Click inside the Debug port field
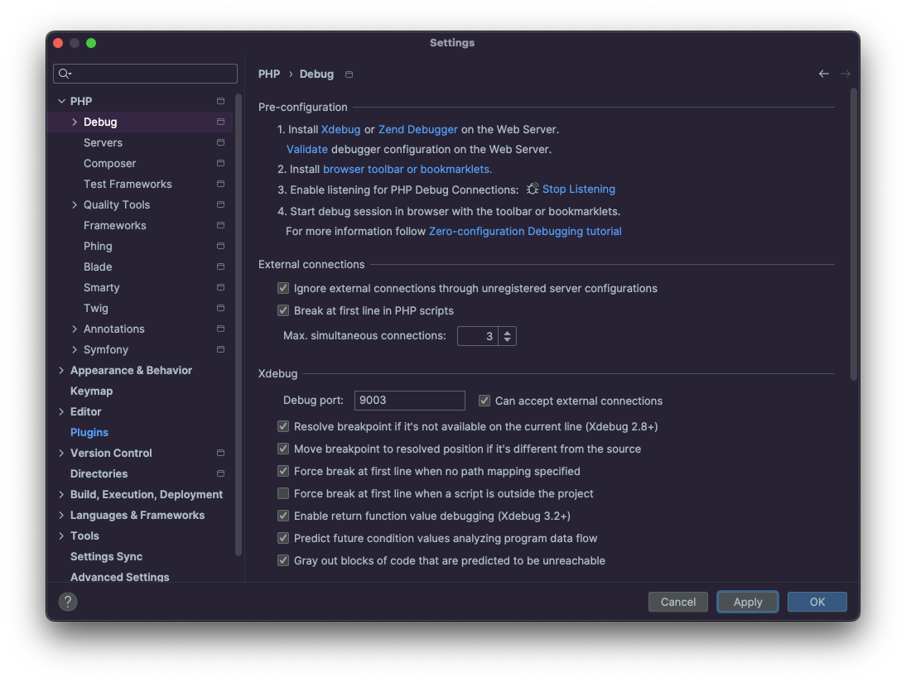The image size is (906, 682). click(x=409, y=401)
